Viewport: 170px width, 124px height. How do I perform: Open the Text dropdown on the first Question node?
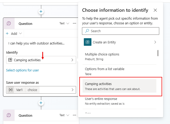[x=64, y=24]
